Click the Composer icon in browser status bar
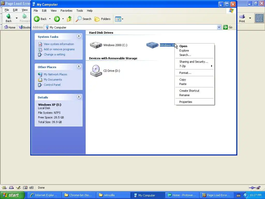This screenshot has width=265, height=199. click(18, 188)
